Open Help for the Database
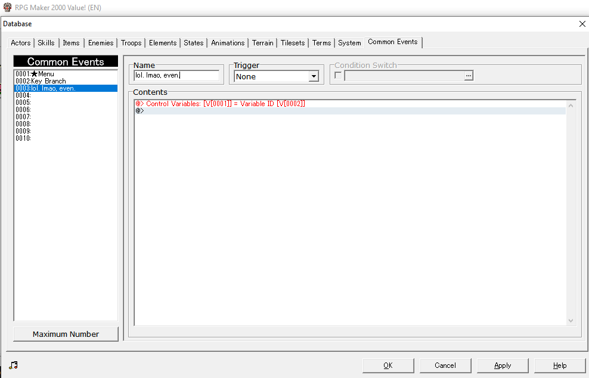Image resolution: width=589 pixels, height=378 pixels. (560, 365)
